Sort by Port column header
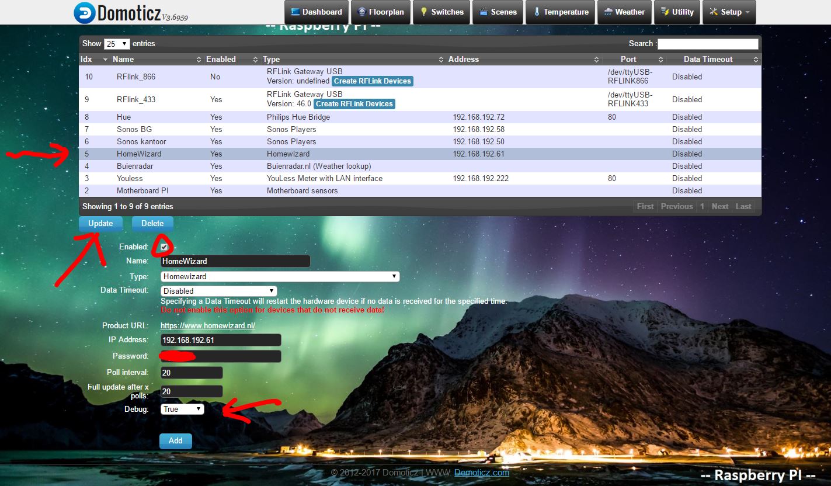 tap(634, 60)
